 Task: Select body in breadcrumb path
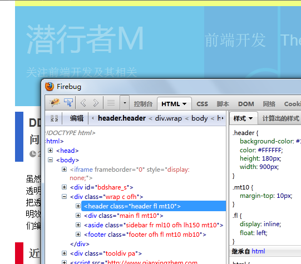tap(199, 118)
